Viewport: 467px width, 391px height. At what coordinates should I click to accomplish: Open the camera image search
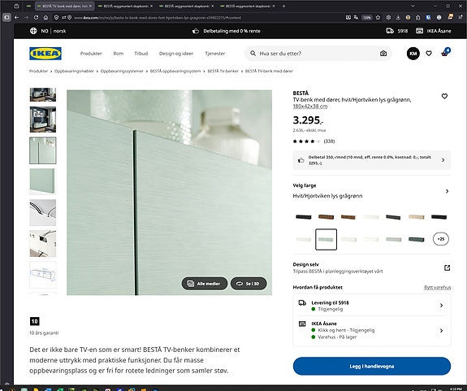(383, 54)
